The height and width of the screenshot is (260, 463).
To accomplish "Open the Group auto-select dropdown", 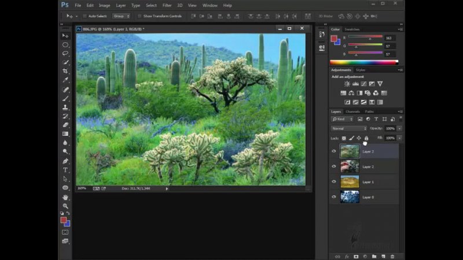I will pyautogui.click(x=120, y=16).
